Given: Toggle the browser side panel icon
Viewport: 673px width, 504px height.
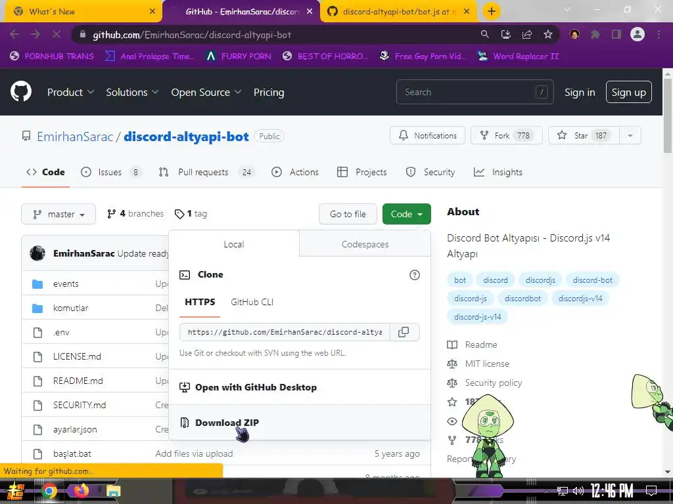Looking at the screenshot, I should [616, 34].
